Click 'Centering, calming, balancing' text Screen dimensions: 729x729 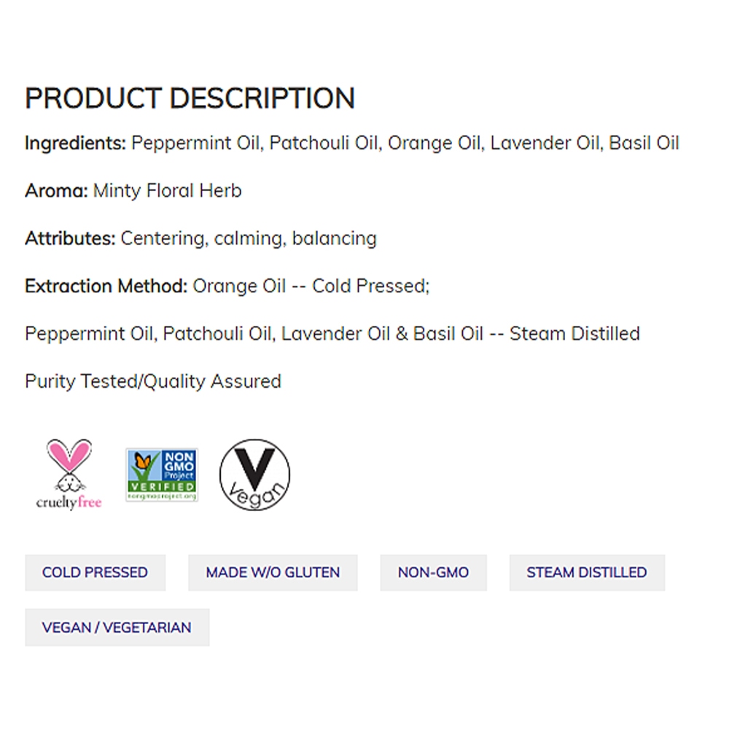pos(249,238)
